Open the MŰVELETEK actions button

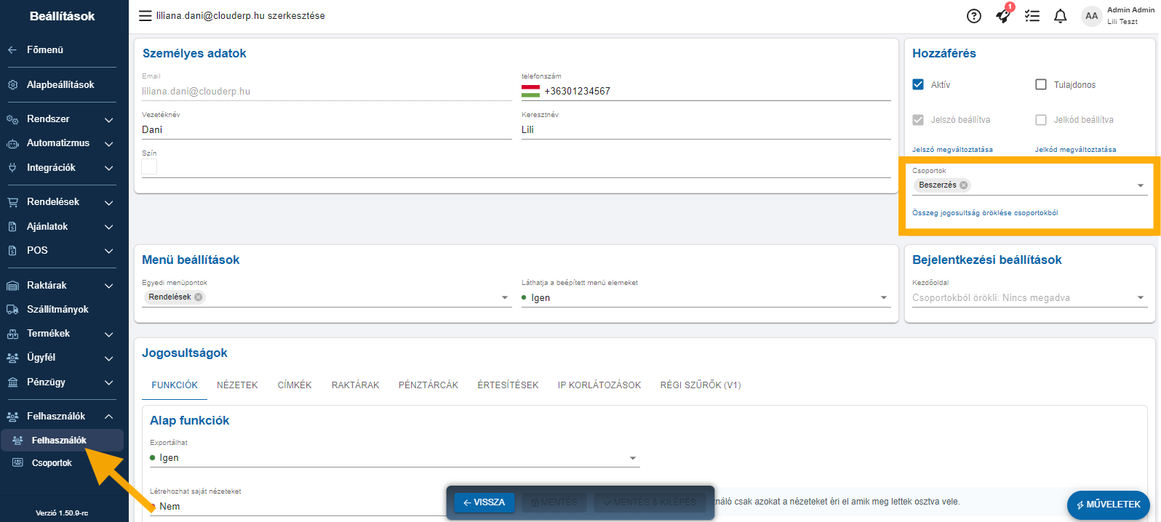point(1109,505)
